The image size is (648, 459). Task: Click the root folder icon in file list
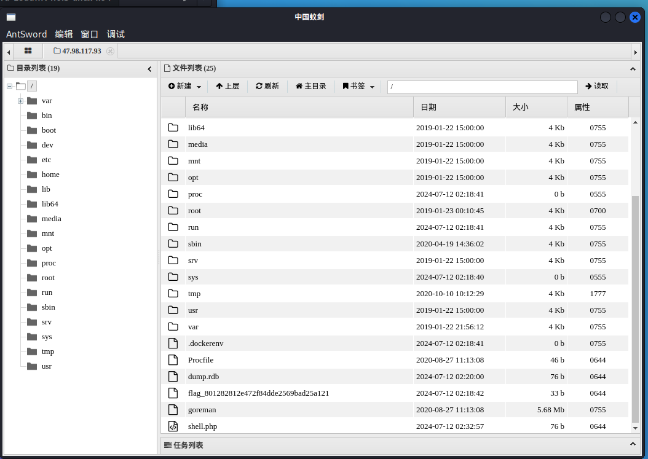point(173,211)
